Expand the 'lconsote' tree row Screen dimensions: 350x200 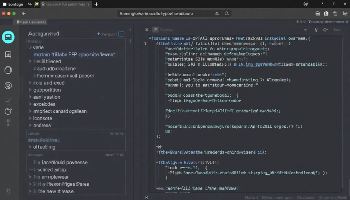pyautogui.click(x=30, y=118)
